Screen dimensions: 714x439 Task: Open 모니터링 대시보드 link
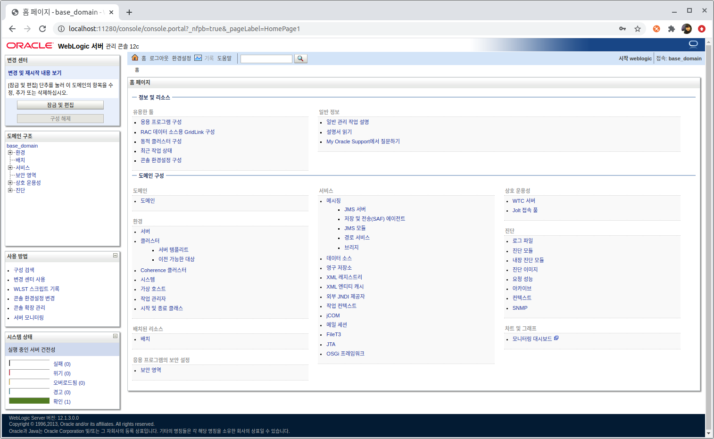pos(532,339)
